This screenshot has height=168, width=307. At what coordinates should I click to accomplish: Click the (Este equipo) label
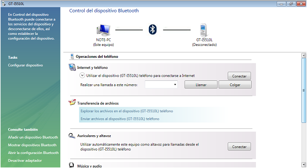[103, 45]
